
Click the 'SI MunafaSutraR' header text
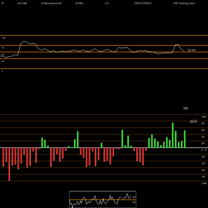51,3
